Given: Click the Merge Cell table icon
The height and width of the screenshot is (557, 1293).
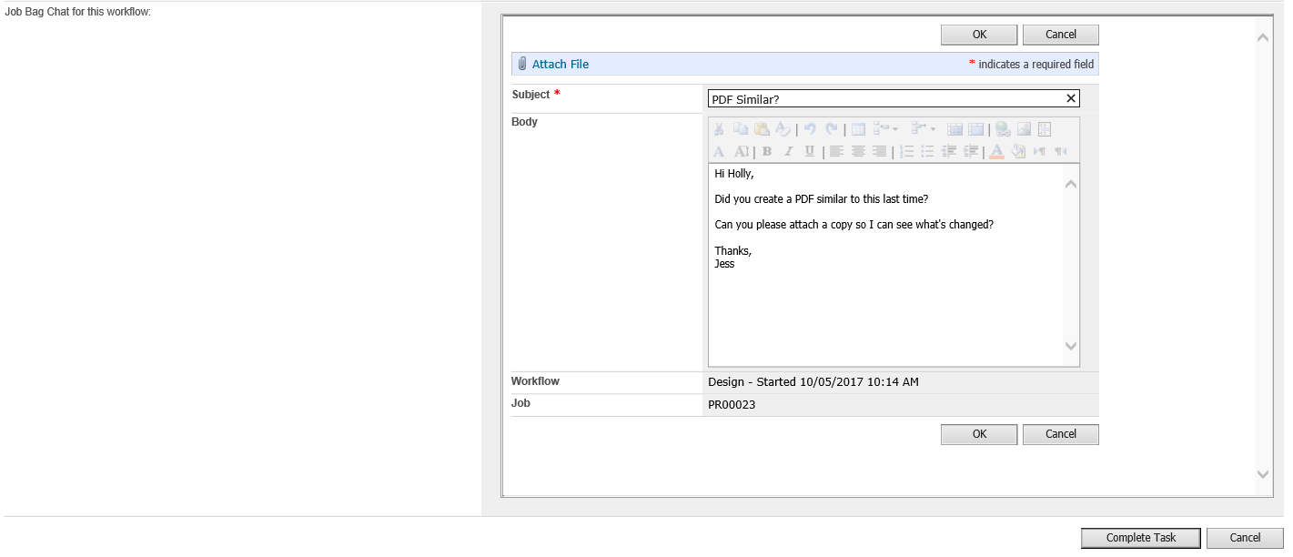Looking at the screenshot, I should (975, 129).
